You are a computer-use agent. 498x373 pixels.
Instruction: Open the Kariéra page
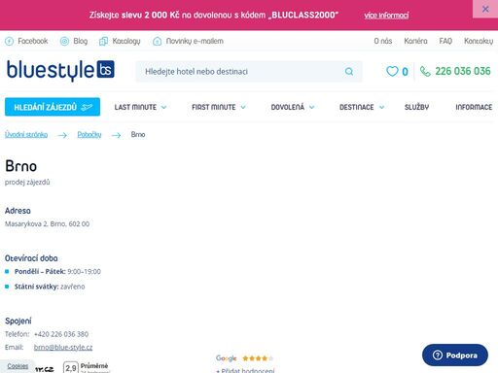pyautogui.click(x=415, y=41)
